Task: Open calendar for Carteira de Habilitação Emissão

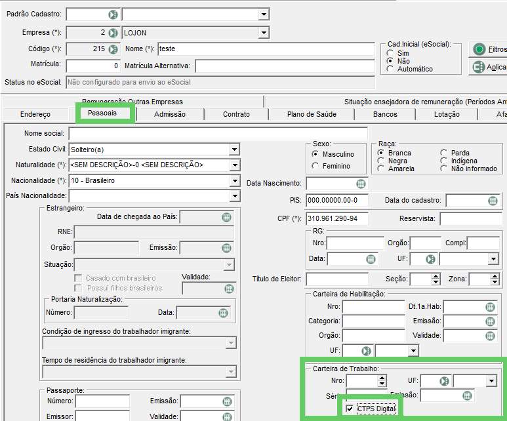Action: (x=490, y=321)
